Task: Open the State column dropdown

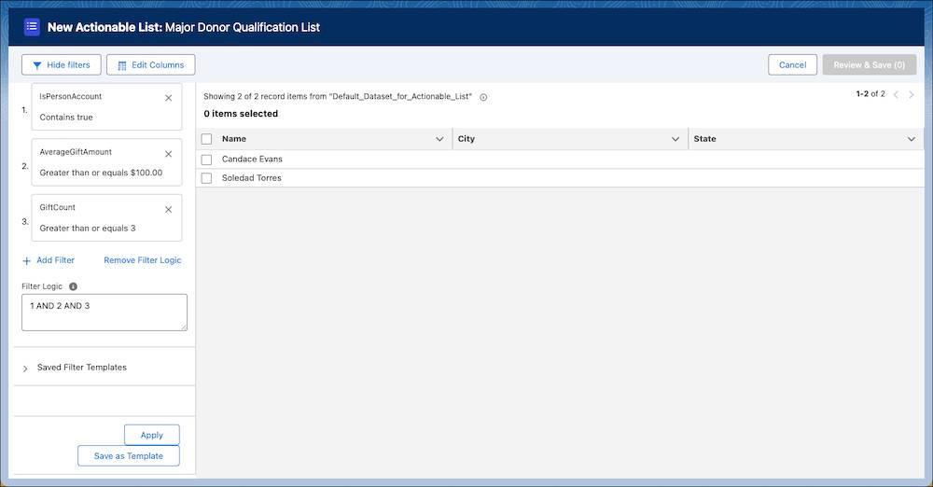Action: (911, 139)
